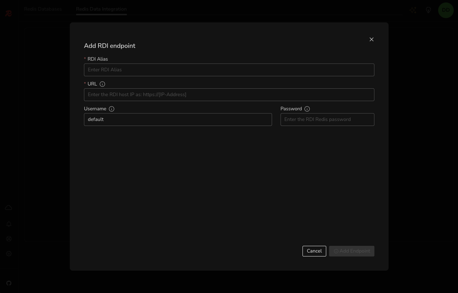Viewport: 458px width, 293px height.
Task: Click into the URL input field
Action: tap(229, 95)
